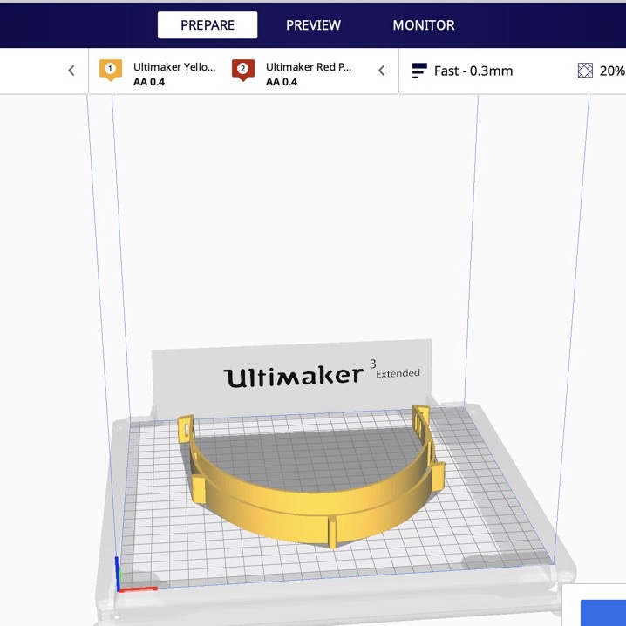Select the Ultimaker Red material label

click(308, 67)
